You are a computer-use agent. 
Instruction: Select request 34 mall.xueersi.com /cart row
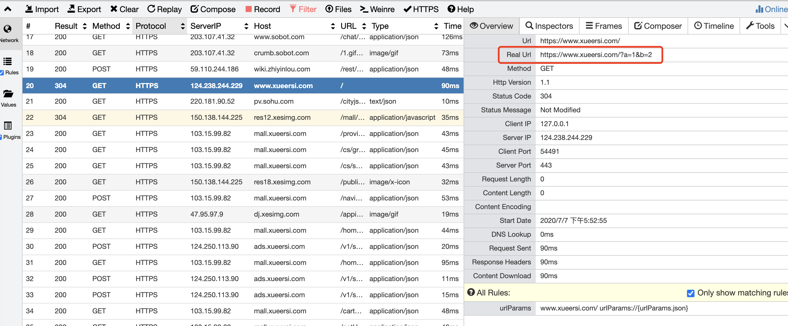click(x=243, y=311)
